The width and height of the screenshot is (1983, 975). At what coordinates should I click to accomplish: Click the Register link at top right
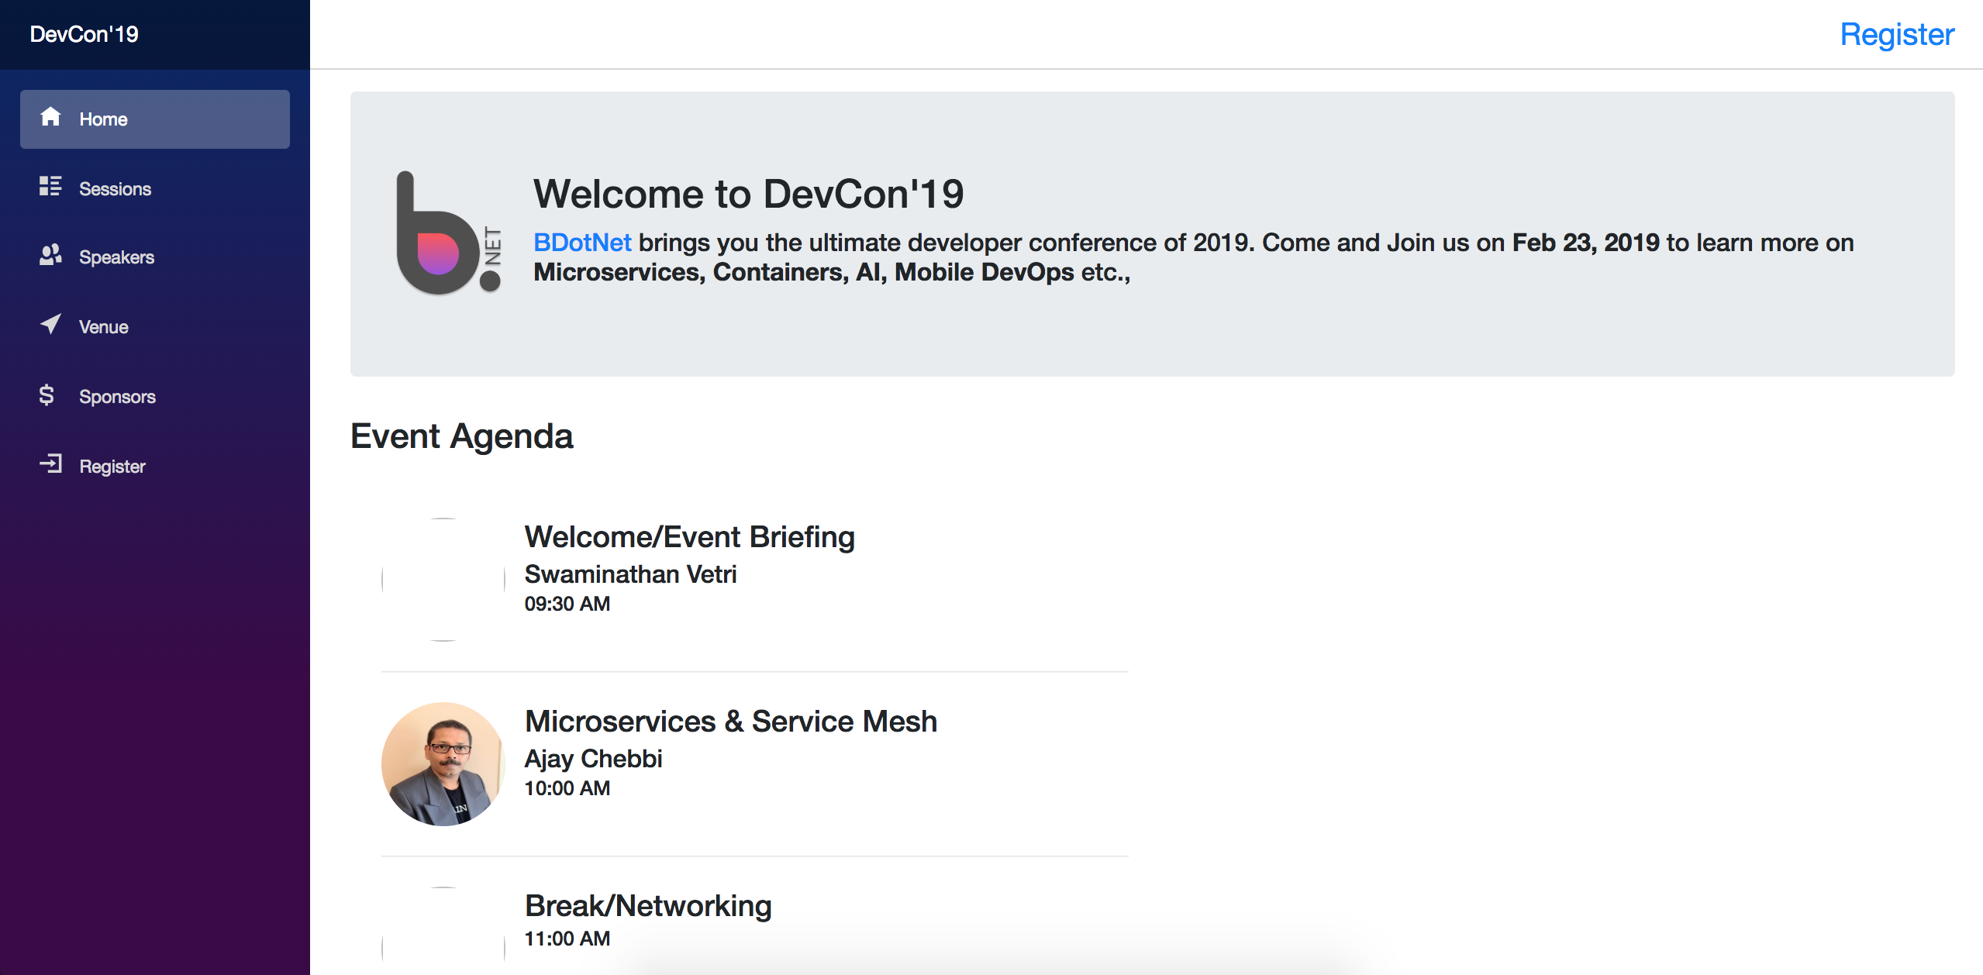pos(1896,35)
